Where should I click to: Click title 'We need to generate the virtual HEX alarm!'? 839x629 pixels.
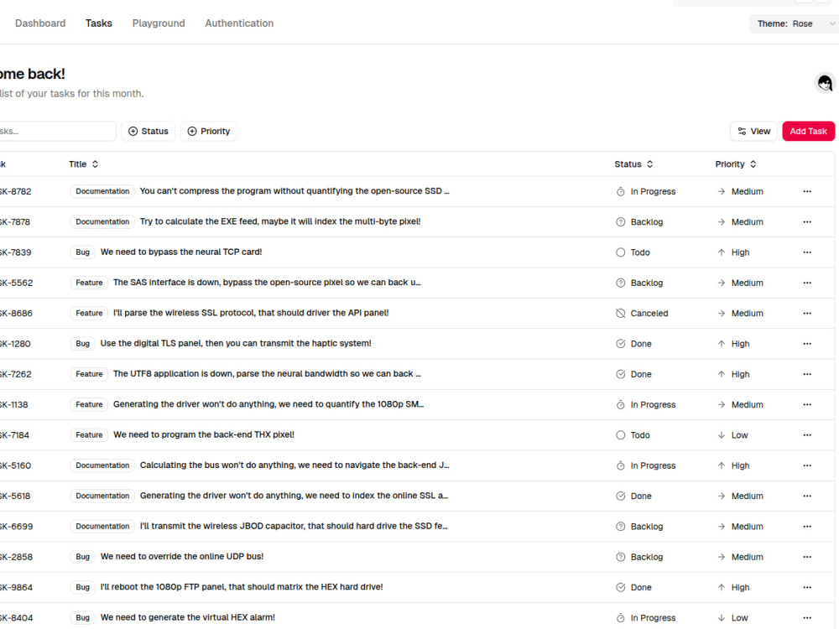188,618
